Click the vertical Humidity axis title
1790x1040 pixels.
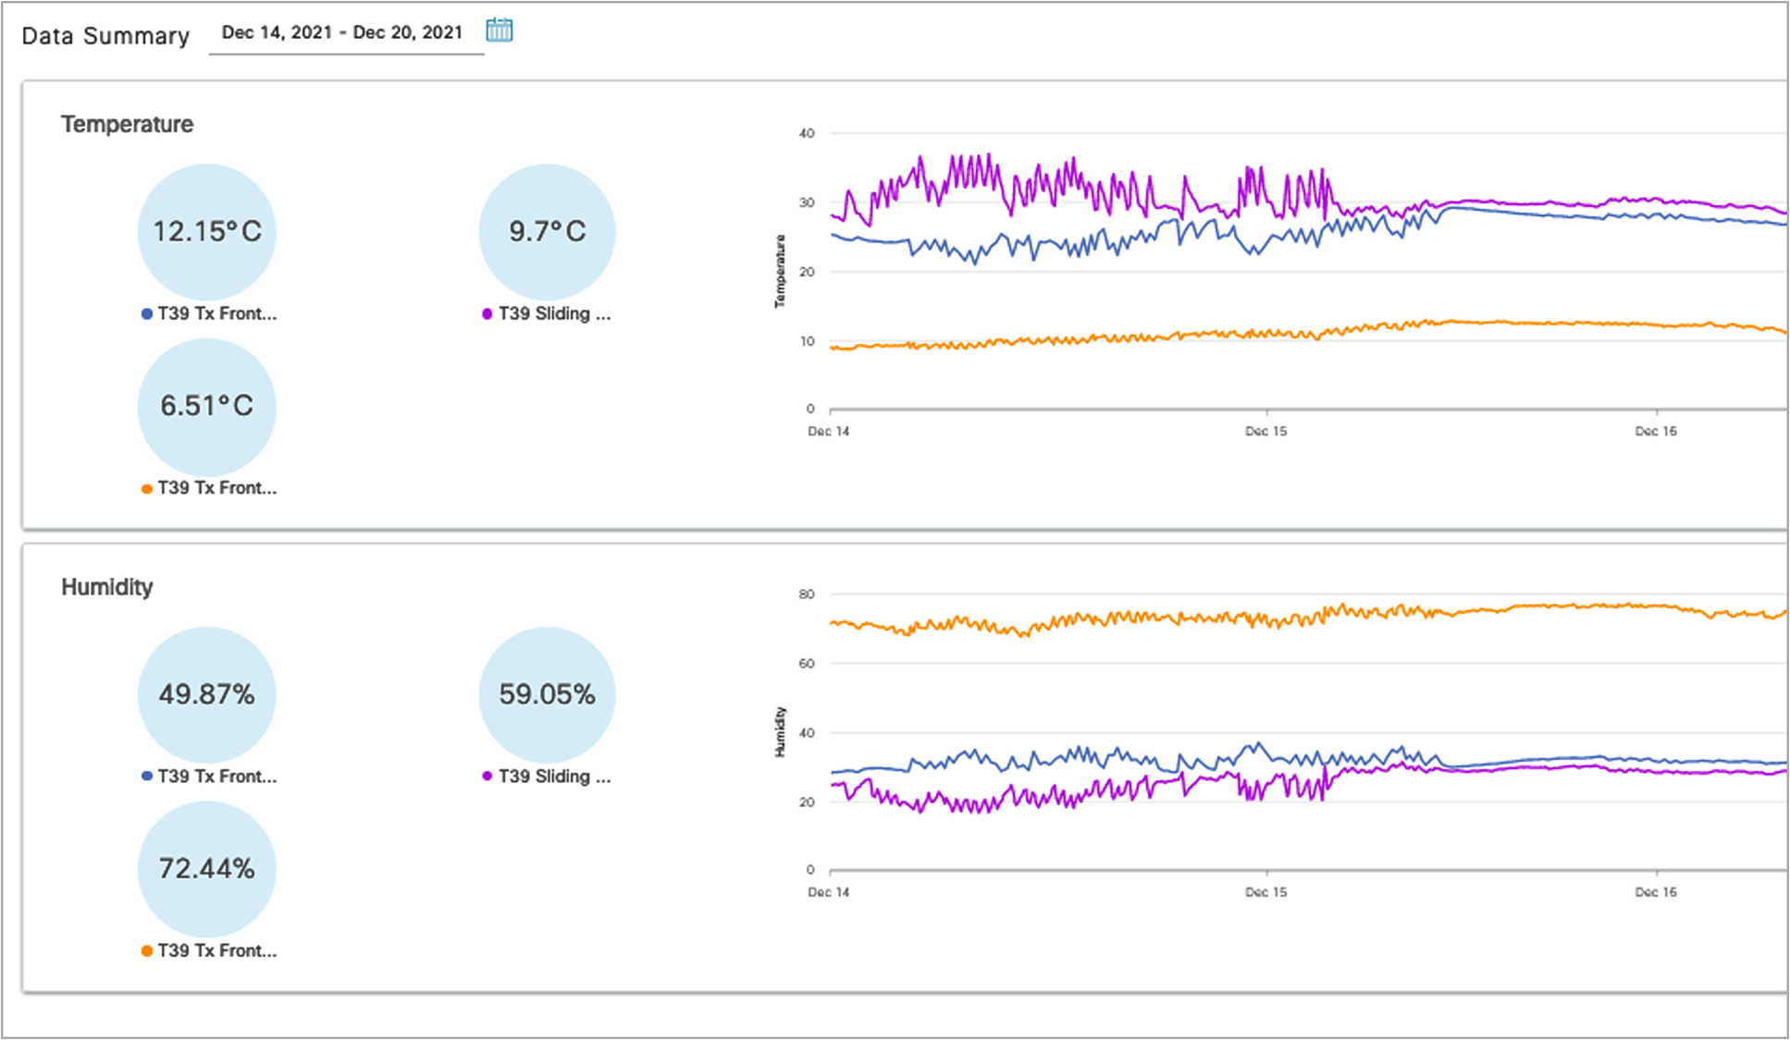(x=780, y=732)
